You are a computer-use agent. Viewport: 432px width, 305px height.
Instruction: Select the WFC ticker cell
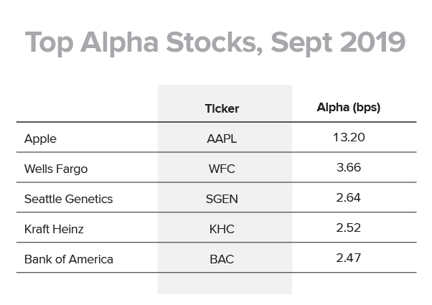click(222, 169)
